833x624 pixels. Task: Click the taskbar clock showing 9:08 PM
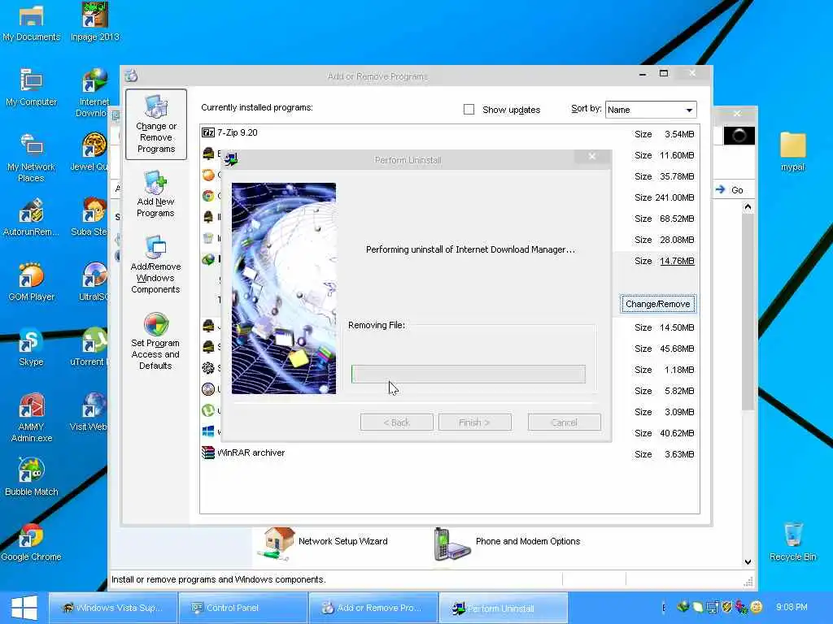pyautogui.click(x=791, y=606)
